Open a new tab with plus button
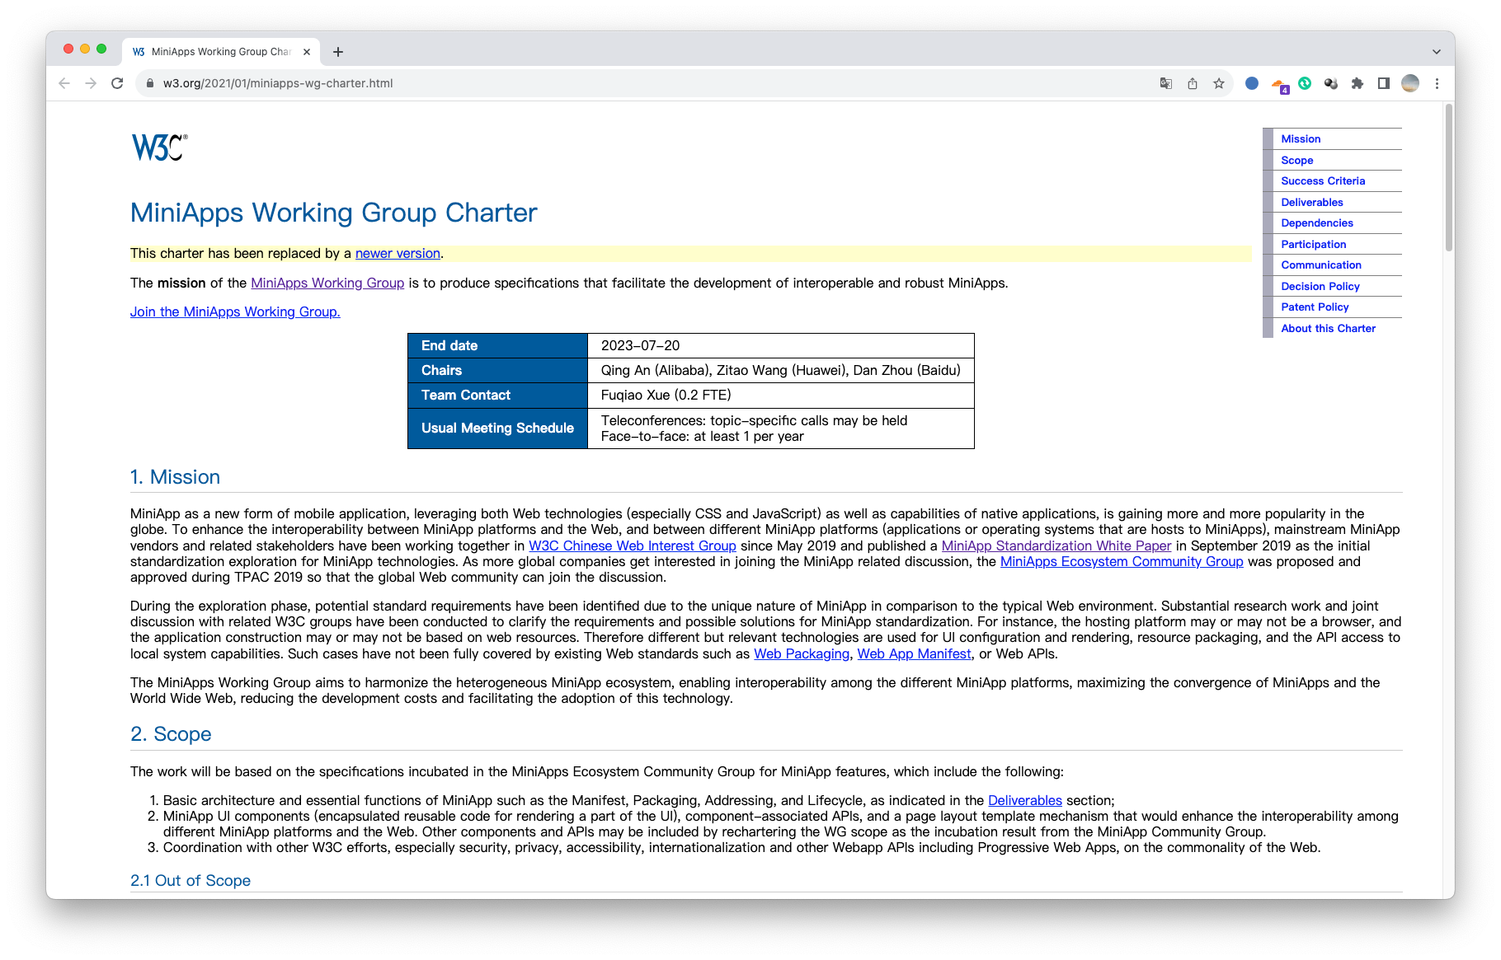 coord(338,52)
